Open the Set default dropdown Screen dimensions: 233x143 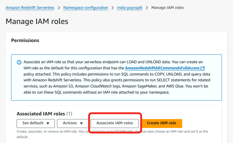coord(36,123)
